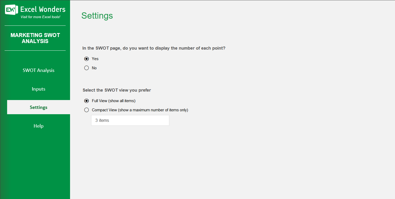Select the Settings sidebar item

click(x=38, y=107)
